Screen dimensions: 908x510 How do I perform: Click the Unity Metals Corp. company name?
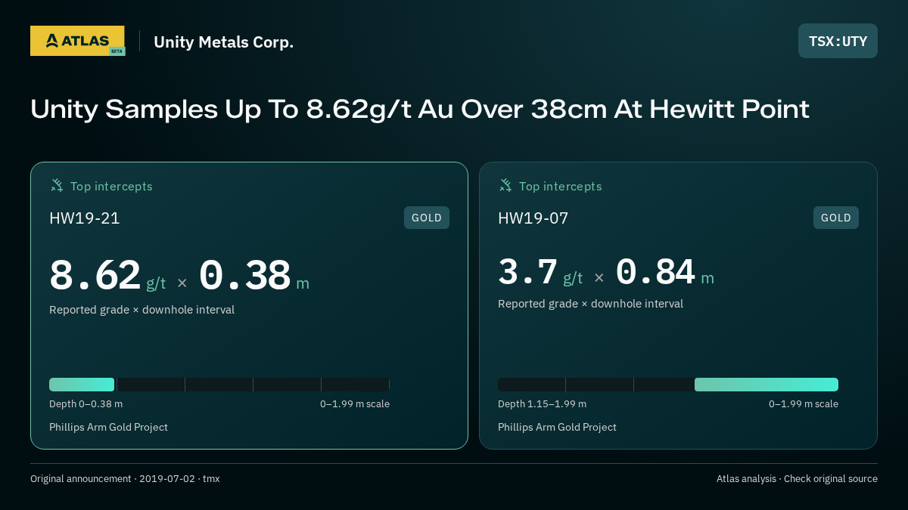[223, 42]
